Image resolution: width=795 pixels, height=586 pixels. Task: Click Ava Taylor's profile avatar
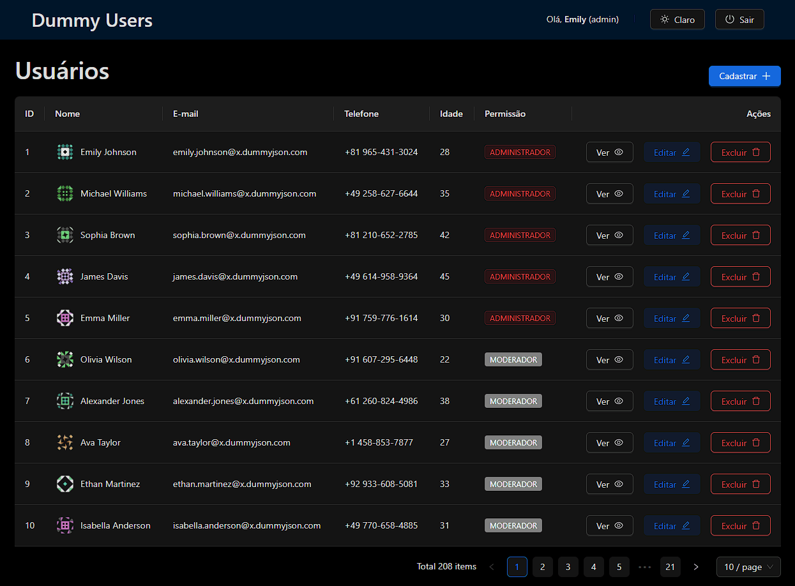pyautogui.click(x=64, y=442)
